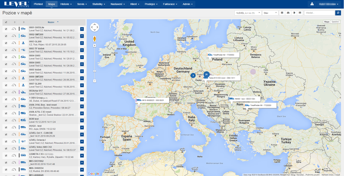Open the Historie menu

pyautogui.click(x=66, y=4)
